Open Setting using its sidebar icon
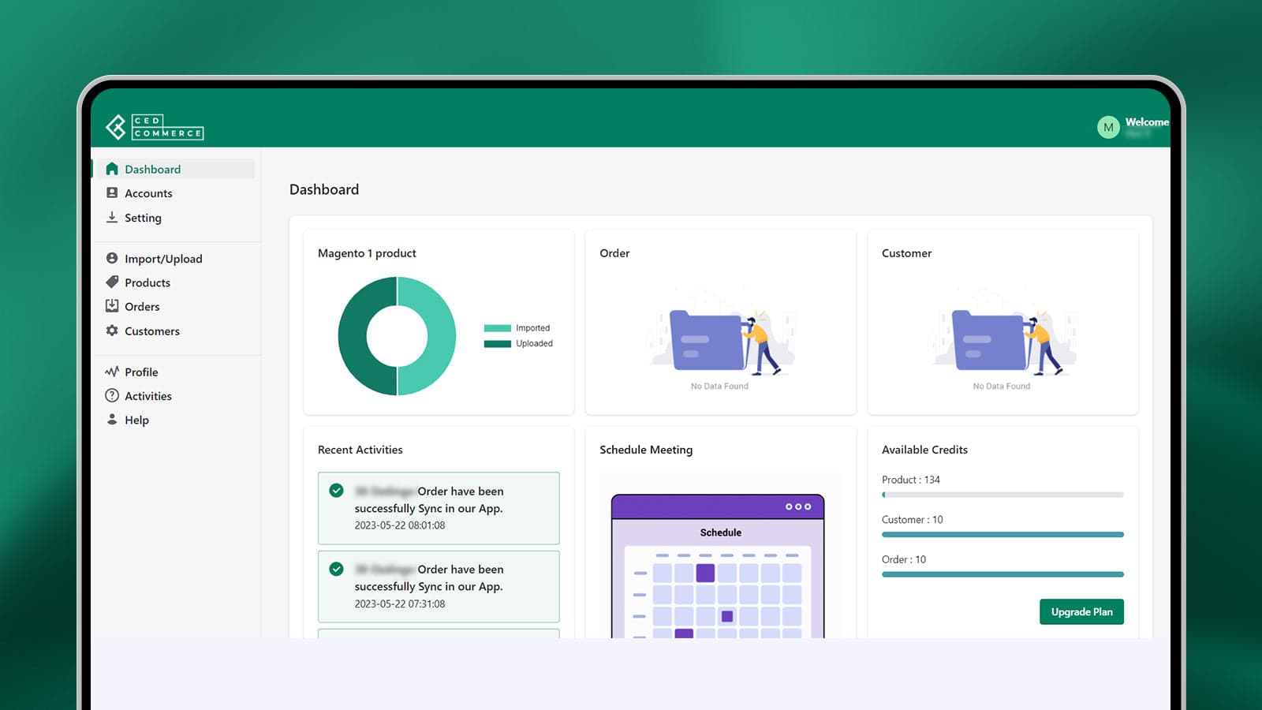The width and height of the screenshot is (1262, 710). [x=113, y=218]
